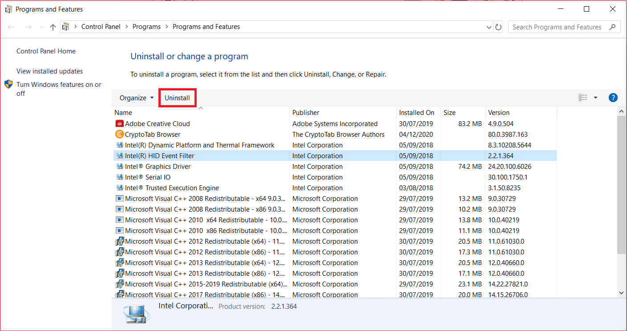Sort the list by the Version column
627x331 pixels.
[x=521, y=113]
